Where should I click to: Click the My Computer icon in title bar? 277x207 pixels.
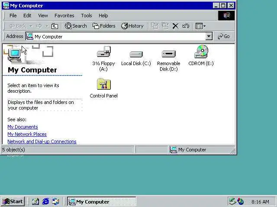pyautogui.click(x=6, y=6)
